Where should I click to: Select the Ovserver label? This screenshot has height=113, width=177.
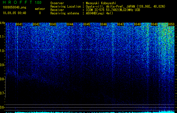[x=57, y=3]
